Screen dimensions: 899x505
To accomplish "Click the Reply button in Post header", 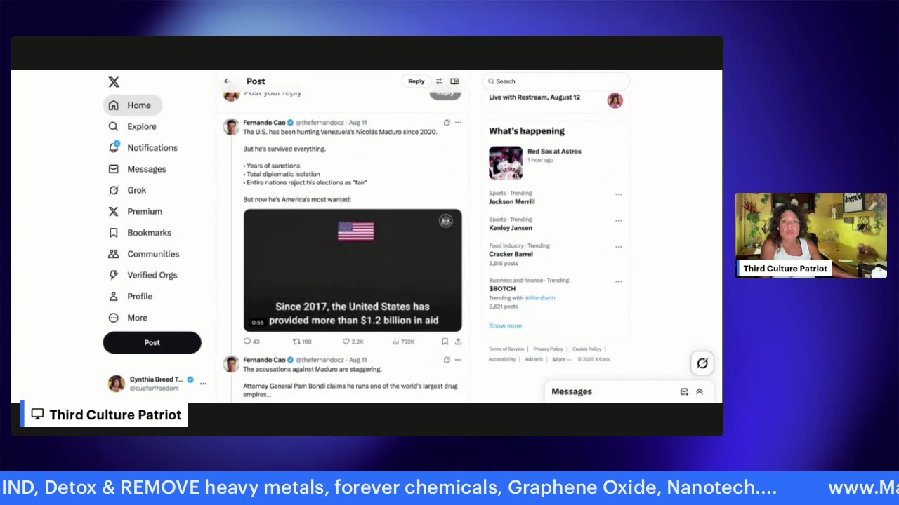I will [416, 81].
